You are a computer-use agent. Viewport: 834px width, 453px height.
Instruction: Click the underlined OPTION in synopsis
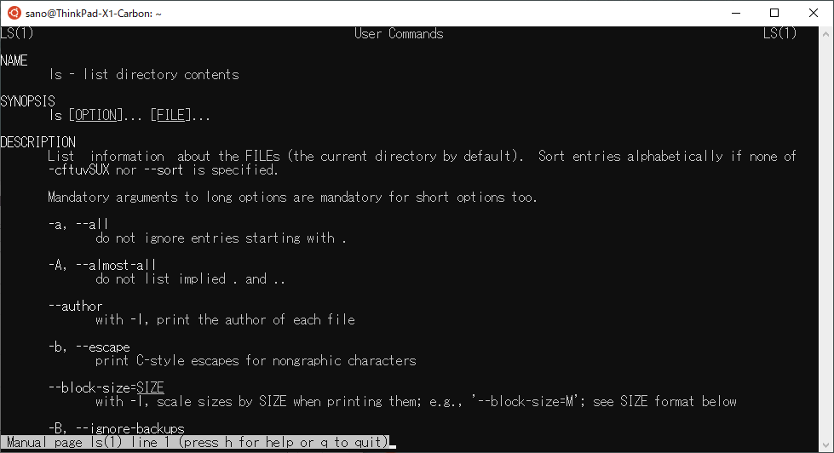[95, 115]
